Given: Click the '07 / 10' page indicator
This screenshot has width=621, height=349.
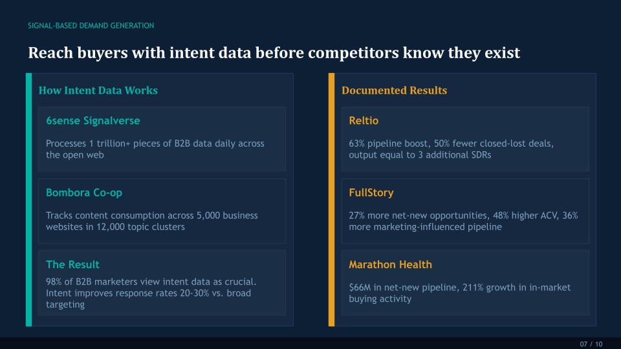Looking at the screenshot, I should 591,344.
